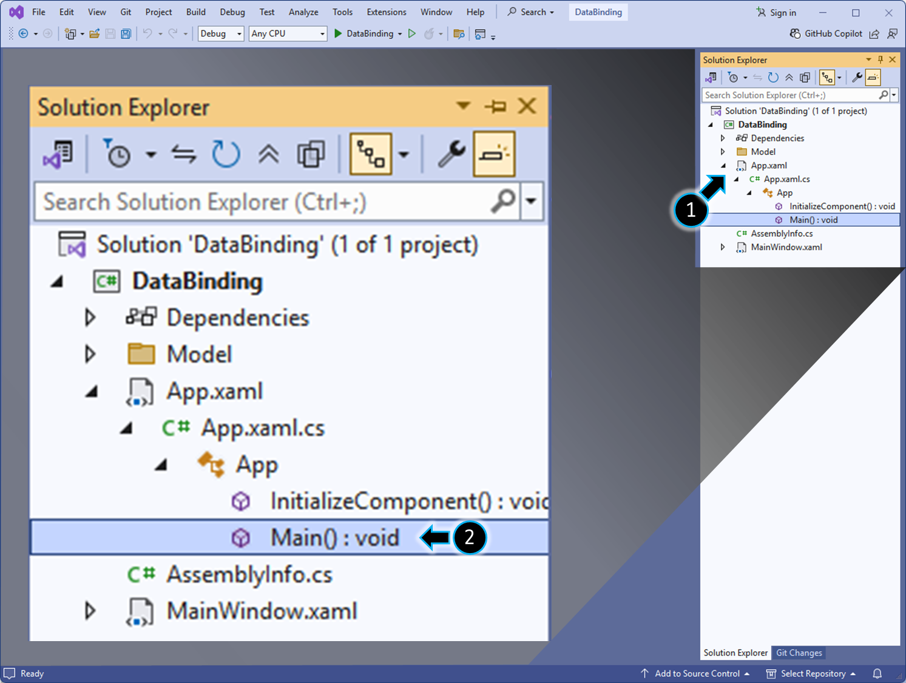The width and height of the screenshot is (906, 683).
Task: Click the Find in Files folder icon
Action: coord(459,34)
